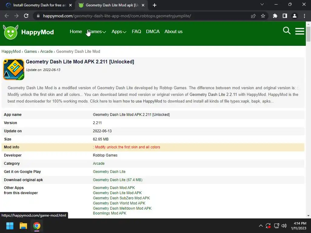This screenshot has height=233, width=311.
Task: Open Geometry Dash SubZero Mod APK link
Action: point(121,198)
